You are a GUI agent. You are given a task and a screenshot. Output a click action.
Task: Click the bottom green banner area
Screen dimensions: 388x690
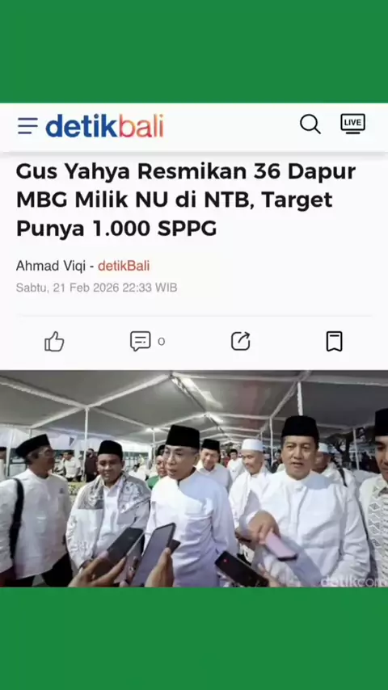(x=194, y=638)
